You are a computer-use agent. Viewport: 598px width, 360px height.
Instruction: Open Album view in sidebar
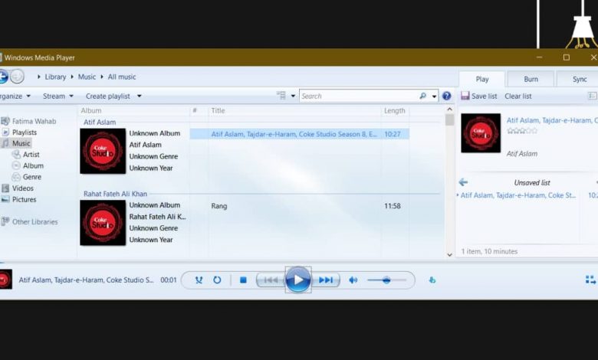click(28, 165)
